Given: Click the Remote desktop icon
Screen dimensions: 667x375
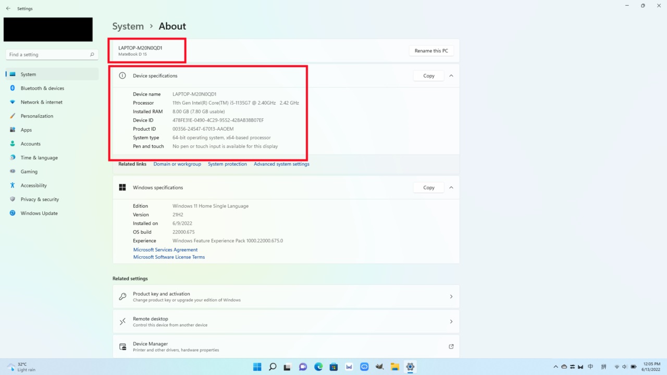Looking at the screenshot, I should point(122,321).
